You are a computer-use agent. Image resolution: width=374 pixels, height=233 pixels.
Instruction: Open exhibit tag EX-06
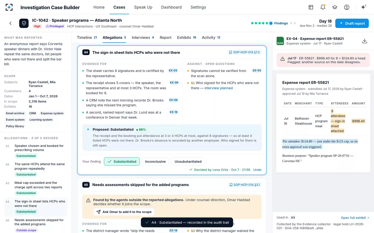(x=174, y=83)
